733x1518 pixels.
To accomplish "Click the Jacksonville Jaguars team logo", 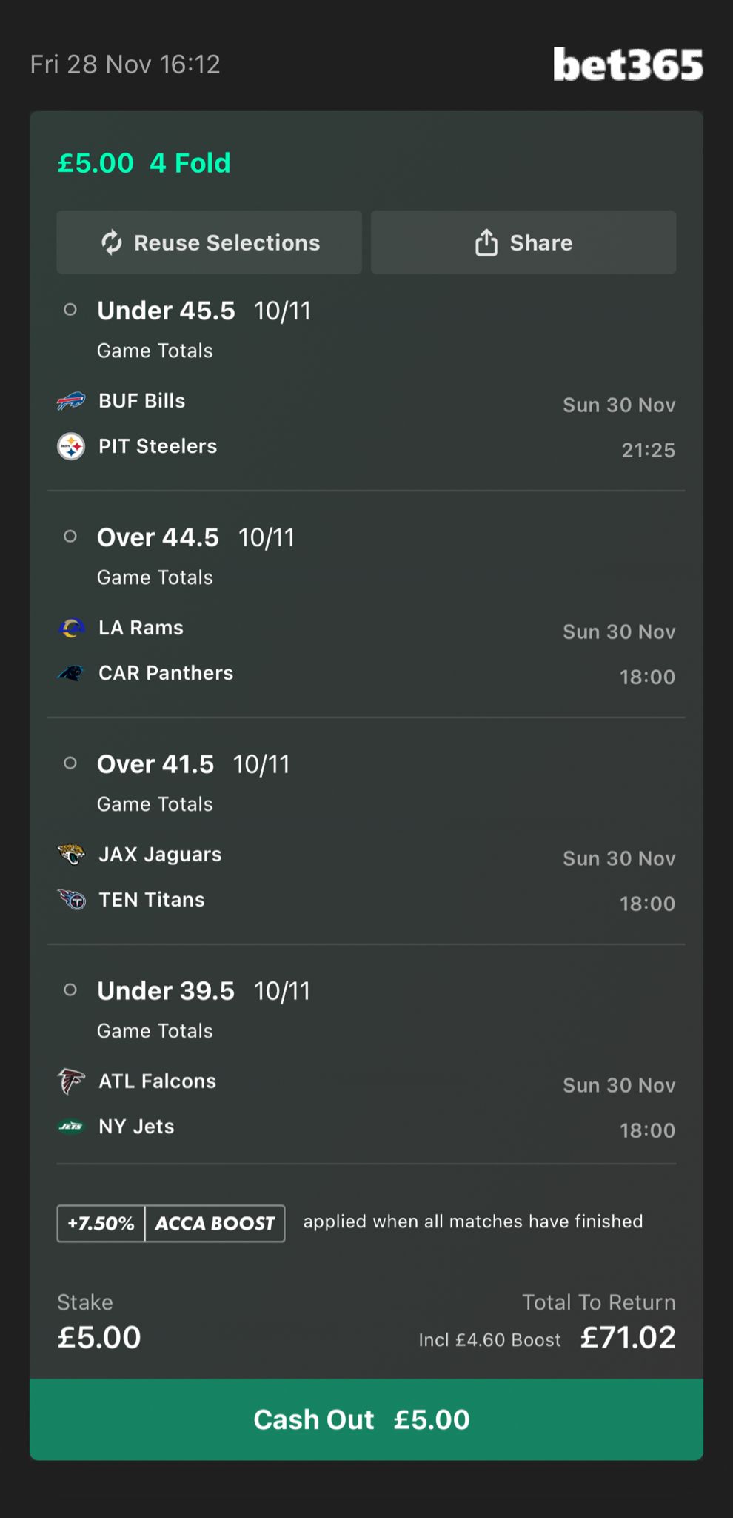I will (71, 855).
